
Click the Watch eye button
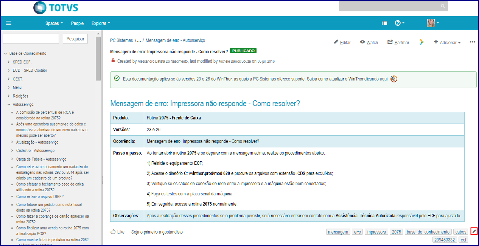(x=369, y=42)
